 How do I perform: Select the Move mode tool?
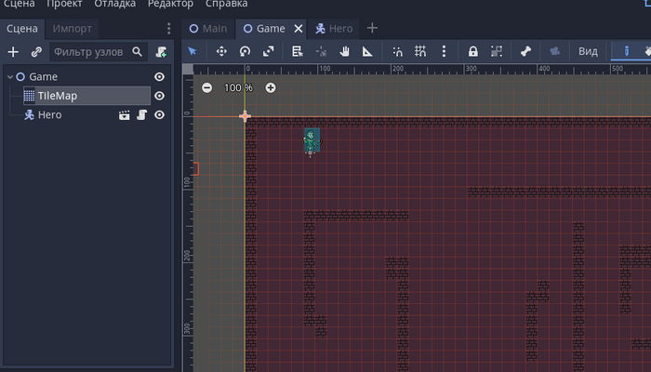221,51
